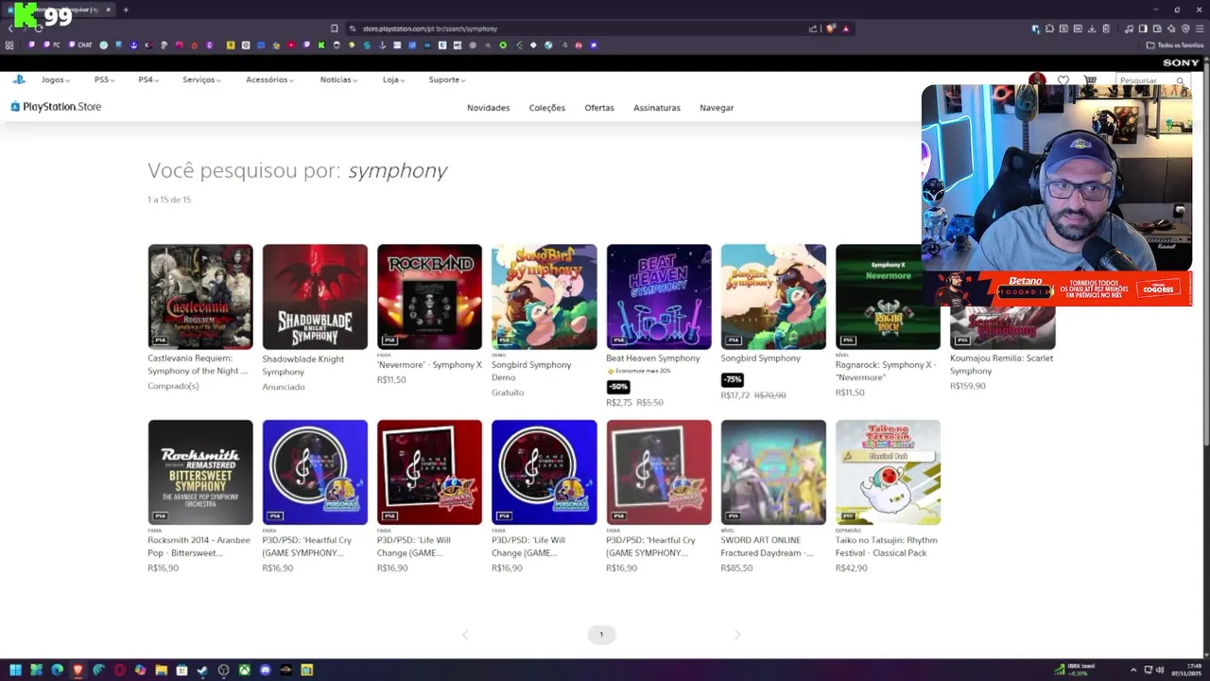Open Taiko no Tatsujin Classical Pack thumbnail
1210x681 pixels.
tap(888, 472)
